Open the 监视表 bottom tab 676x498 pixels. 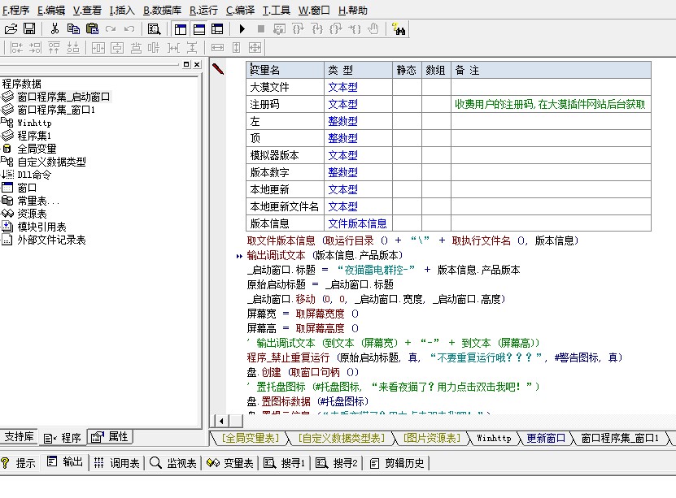[x=173, y=463]
